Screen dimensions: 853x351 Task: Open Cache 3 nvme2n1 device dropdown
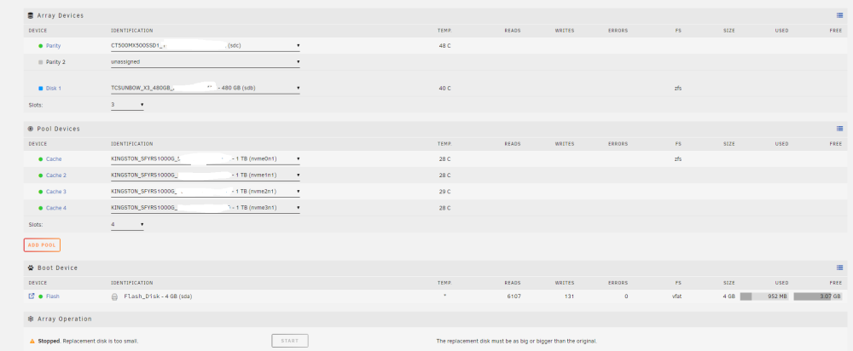(x=205, y=192)
